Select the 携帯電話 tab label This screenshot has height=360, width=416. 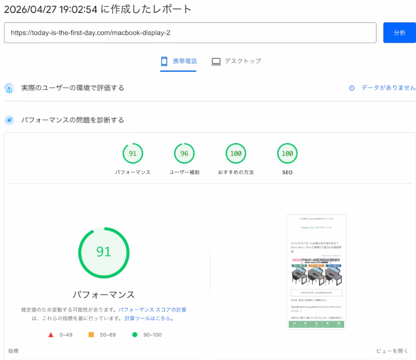[185, 61]
